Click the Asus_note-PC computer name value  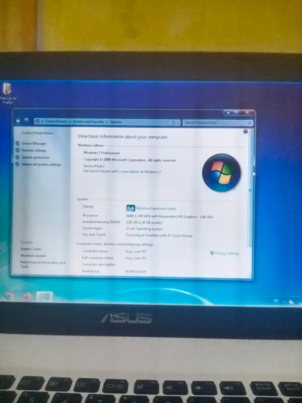point(136,252)
